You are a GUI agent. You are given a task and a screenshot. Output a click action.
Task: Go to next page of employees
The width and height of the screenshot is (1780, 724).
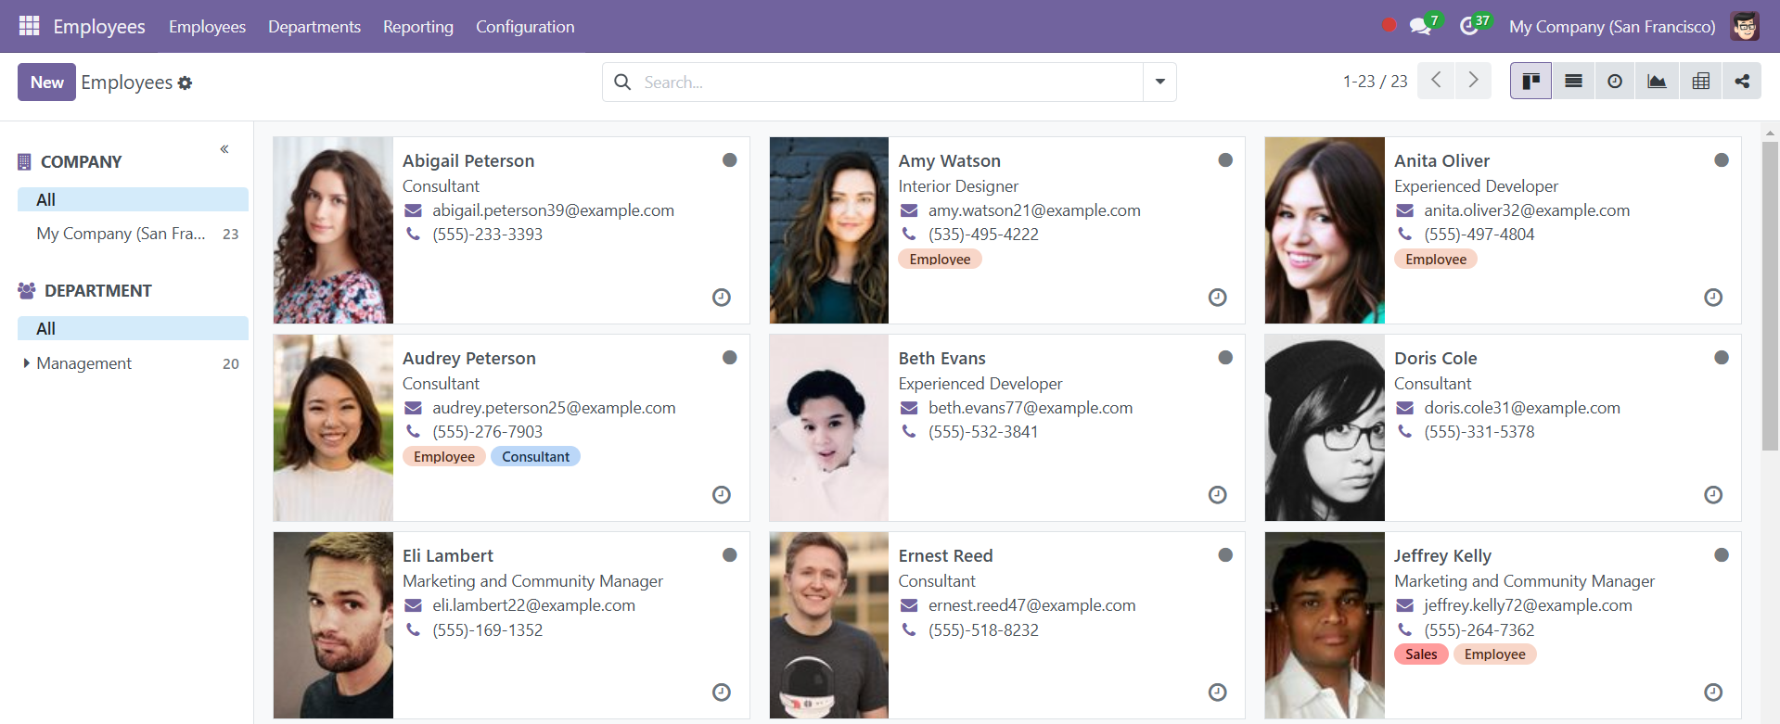point(1473,81)
